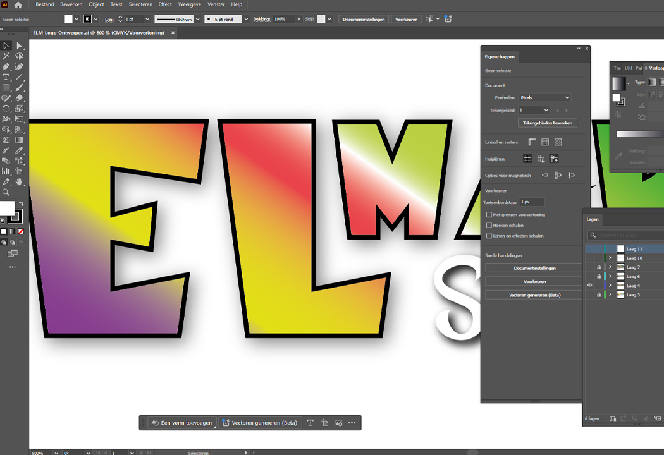Click the show grid icon in Properties
Screen dimensions: 664x455
pos(544,143)
